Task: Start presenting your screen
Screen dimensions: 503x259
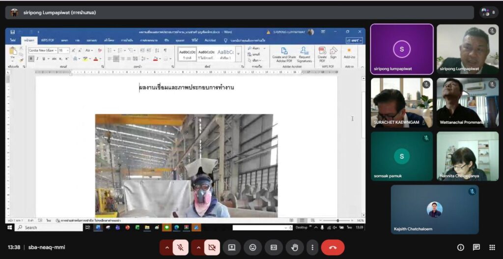Action: coord(231,247)
